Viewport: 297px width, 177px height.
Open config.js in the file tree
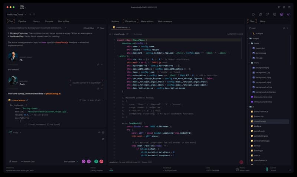[258, 126]
